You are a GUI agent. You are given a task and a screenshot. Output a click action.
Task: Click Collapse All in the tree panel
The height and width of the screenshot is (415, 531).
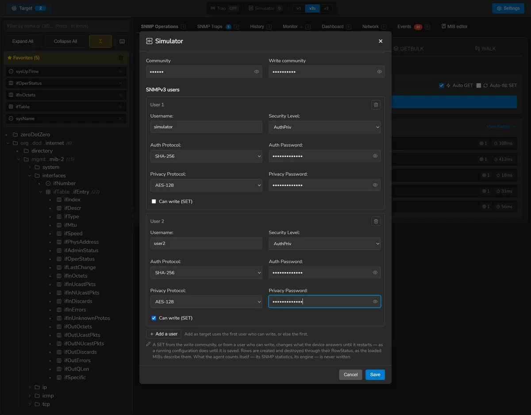click(65, 41)
